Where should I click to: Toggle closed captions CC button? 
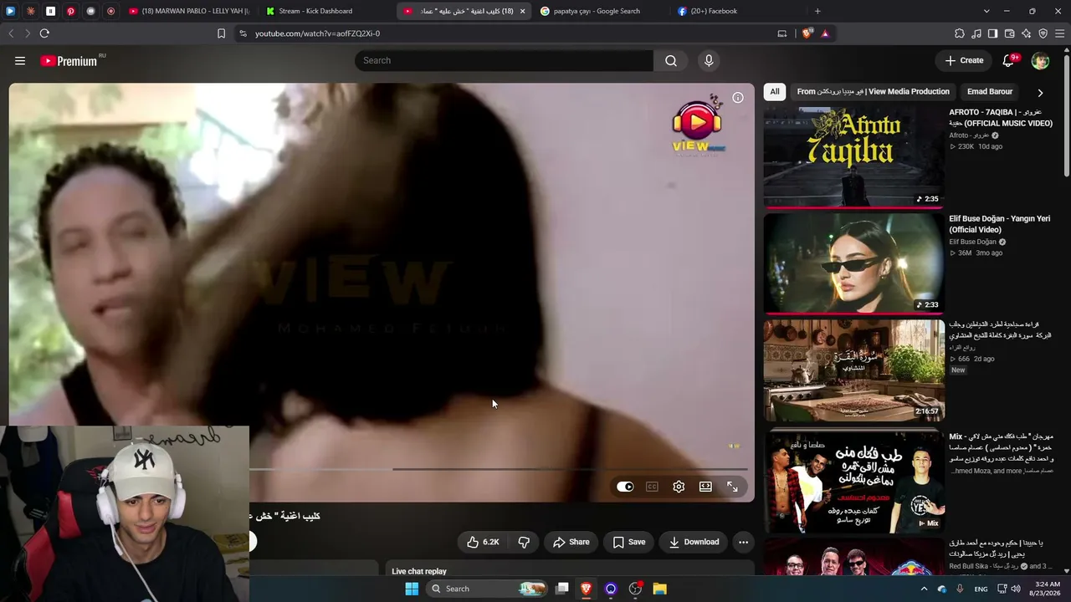point(652,487)
